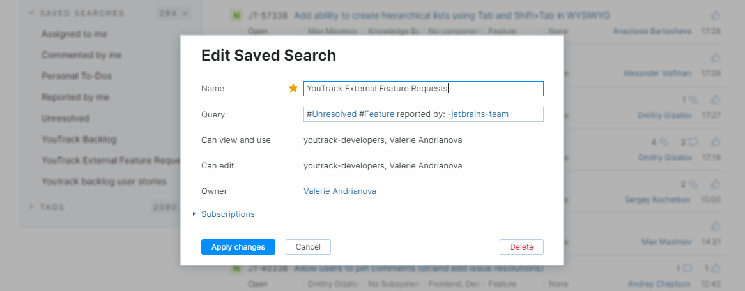The width and height of the screenshot is (745, 291).
Task: Click thumbs up on Max Maximov's 14:21 issue
Action: [716, 226]
